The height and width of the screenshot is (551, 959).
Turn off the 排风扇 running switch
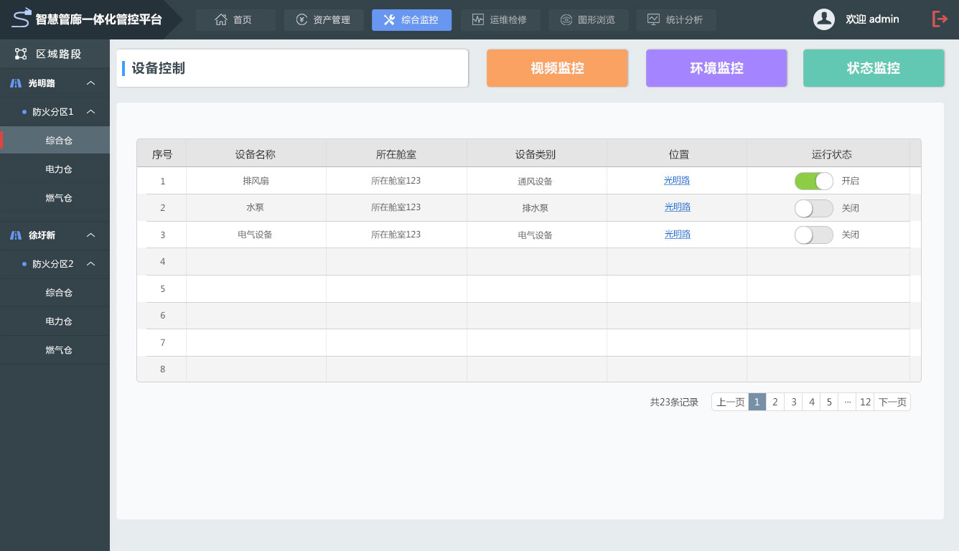point(813,181)
